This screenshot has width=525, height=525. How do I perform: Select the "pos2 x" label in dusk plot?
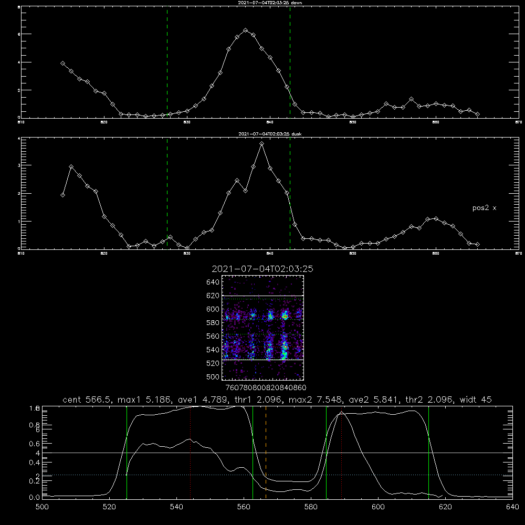pos(484,208)
